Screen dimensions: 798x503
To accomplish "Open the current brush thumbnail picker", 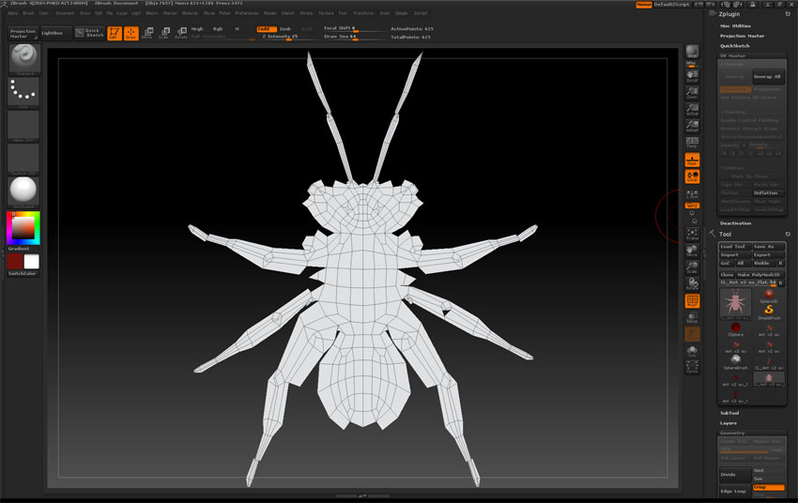I will pos(23,59).
